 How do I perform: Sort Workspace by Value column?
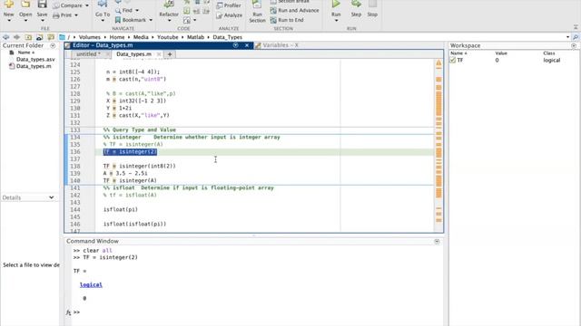point(501,53)
